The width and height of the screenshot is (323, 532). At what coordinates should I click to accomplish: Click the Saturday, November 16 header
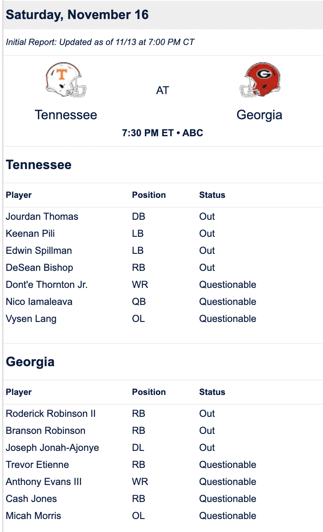77,15
